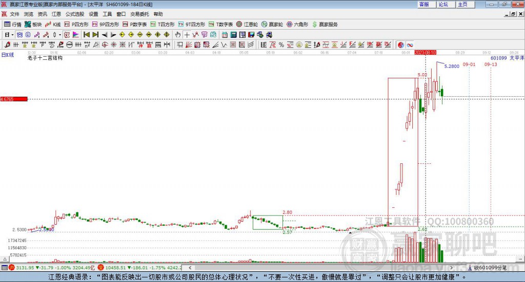Click the 老子十二宫结构 indicator label

click(x=45, y=58)
